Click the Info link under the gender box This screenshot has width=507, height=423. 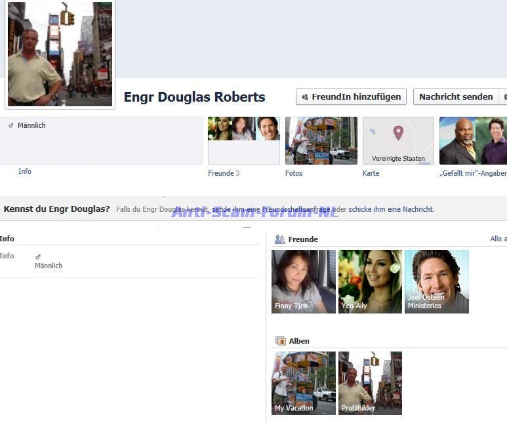click(x=25, y=171)
